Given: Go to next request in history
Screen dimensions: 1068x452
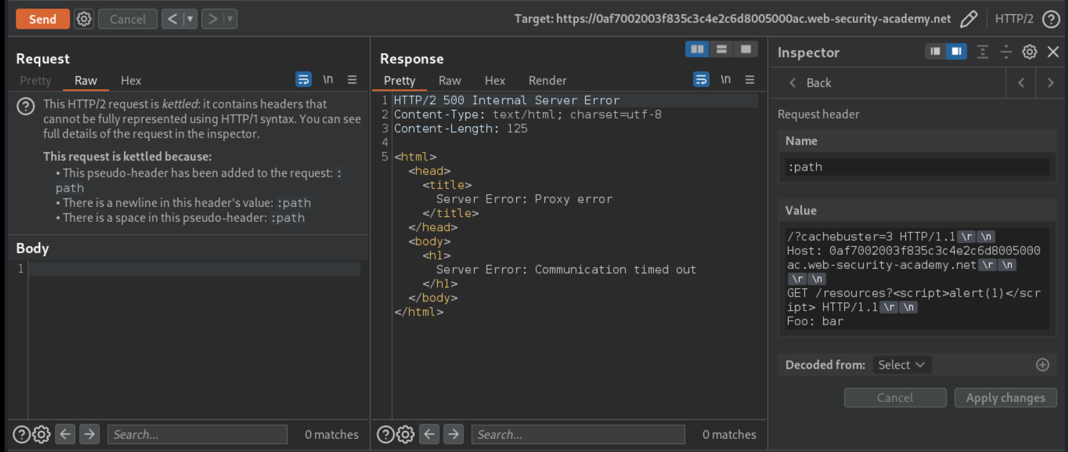Looking at the screenshot, I should [213, 19].
